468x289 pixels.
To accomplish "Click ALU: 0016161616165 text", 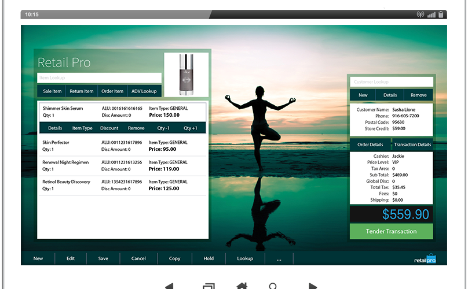I will (122, 109).
